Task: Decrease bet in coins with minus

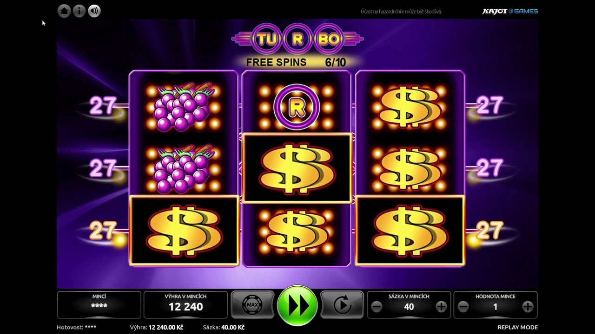Action: pos(377,307)
